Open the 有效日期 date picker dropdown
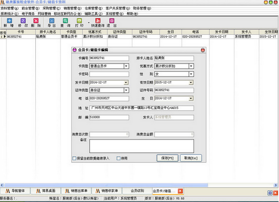This screenshot has height=202, width=279. tap(191, 83)
